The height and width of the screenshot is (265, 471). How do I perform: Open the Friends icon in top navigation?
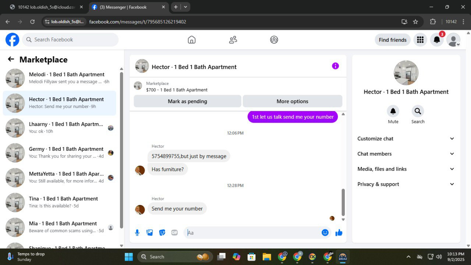(233, 40)
